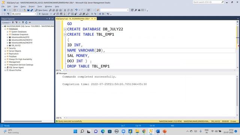
Task: Click Comment out selected lines icon
Action: click(x=92, y=14)
